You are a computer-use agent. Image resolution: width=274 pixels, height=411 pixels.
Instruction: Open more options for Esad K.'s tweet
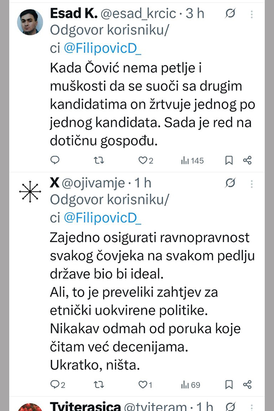[x=252, y=15]
